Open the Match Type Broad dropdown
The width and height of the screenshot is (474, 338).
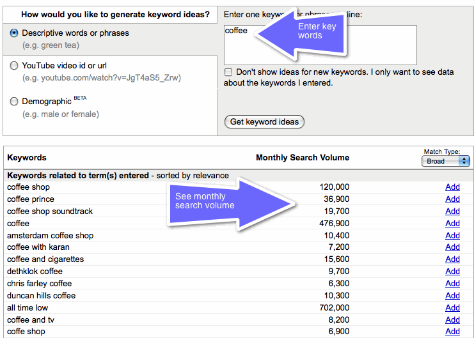pos(446,161)
